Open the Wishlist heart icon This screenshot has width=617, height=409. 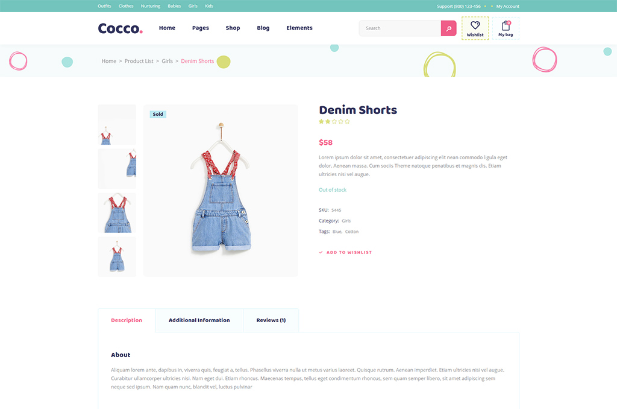tap(475, 25)
